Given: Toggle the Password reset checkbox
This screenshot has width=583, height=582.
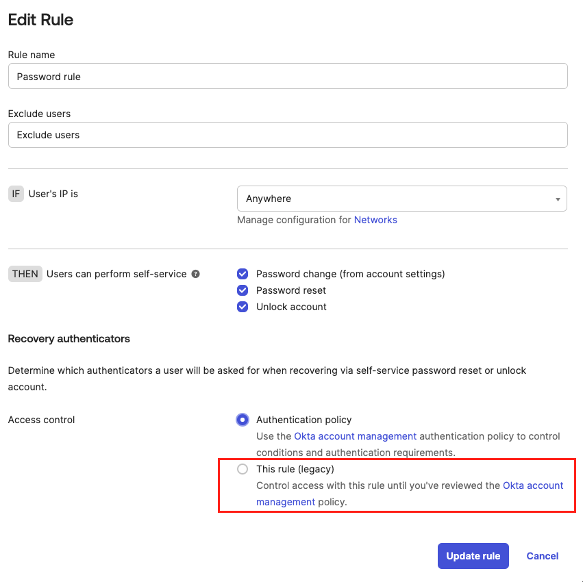Looking at the screenshot, I should pos(243,290).
